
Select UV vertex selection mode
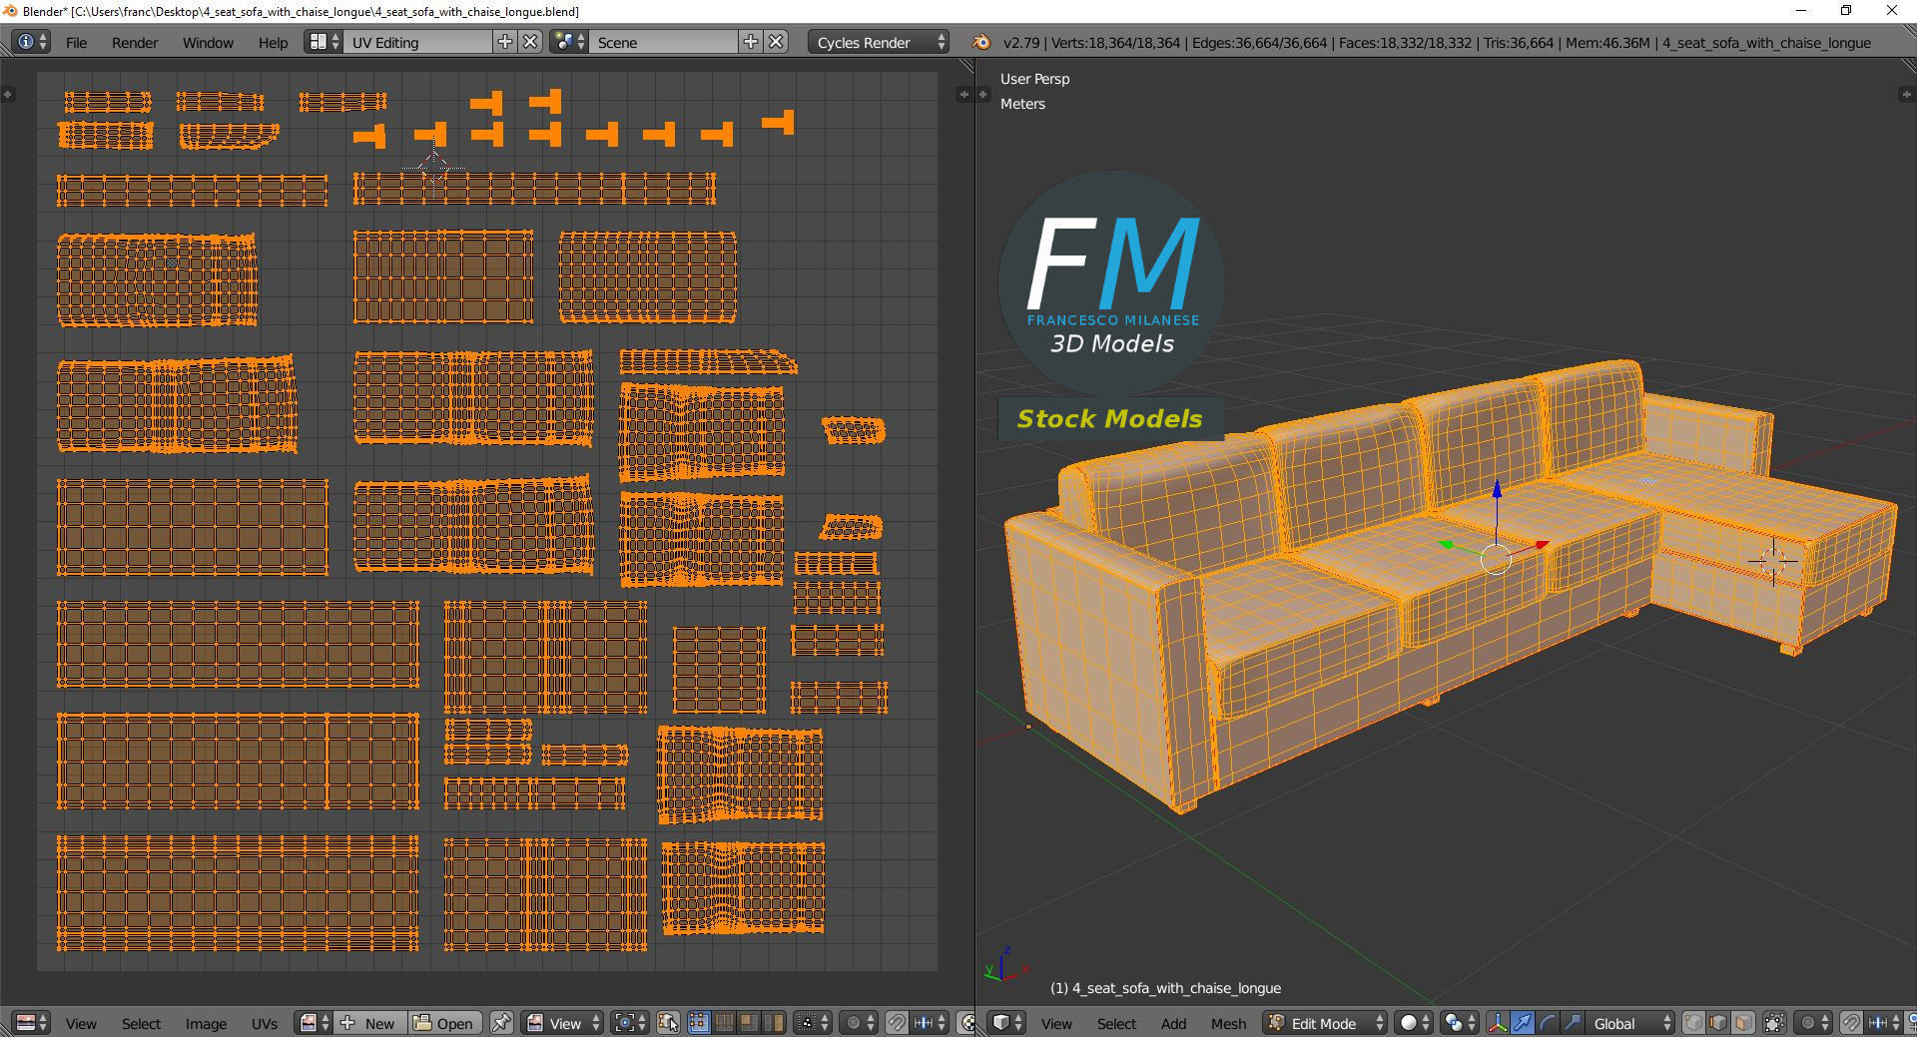(x=699, y=1023)
